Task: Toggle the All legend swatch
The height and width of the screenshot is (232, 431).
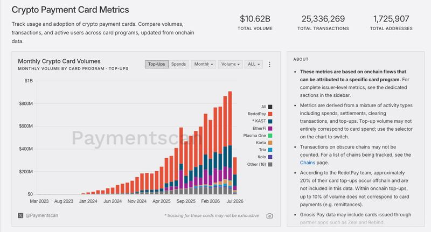Action: coord(270,107)
